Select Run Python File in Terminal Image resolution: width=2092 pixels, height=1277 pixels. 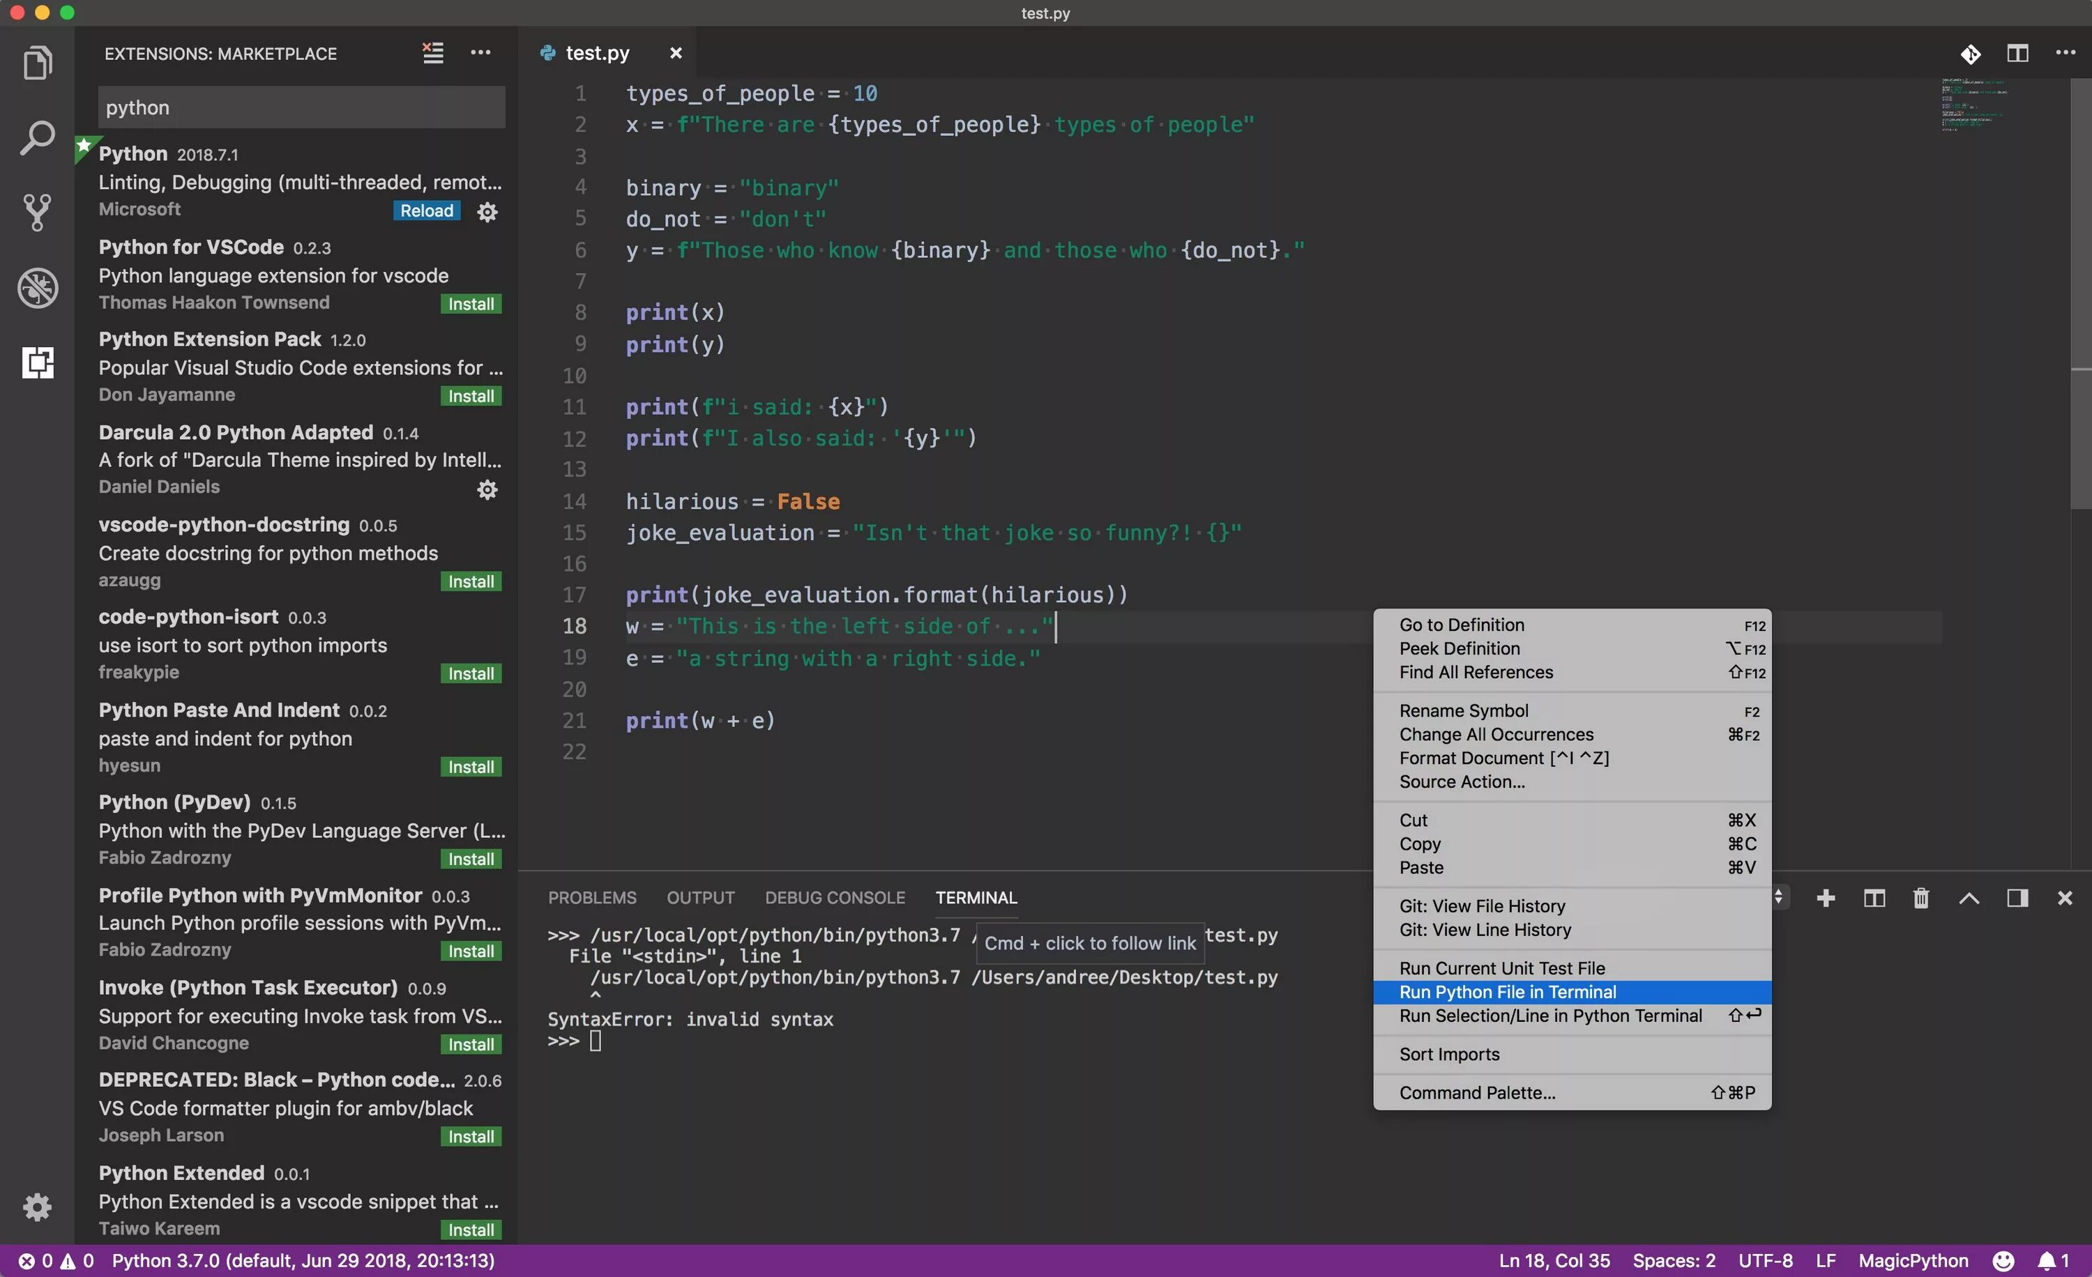click(1507, 992)
